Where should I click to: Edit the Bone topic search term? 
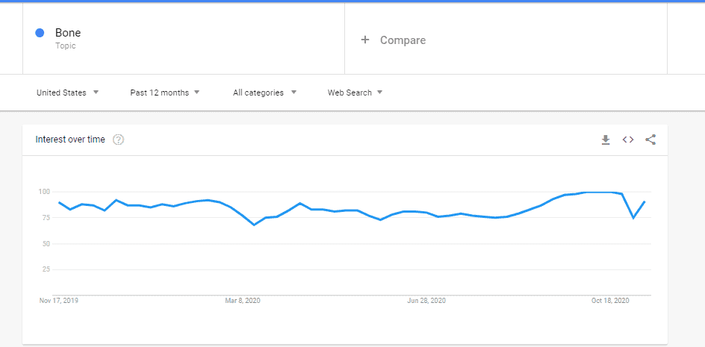click(68, 33)
